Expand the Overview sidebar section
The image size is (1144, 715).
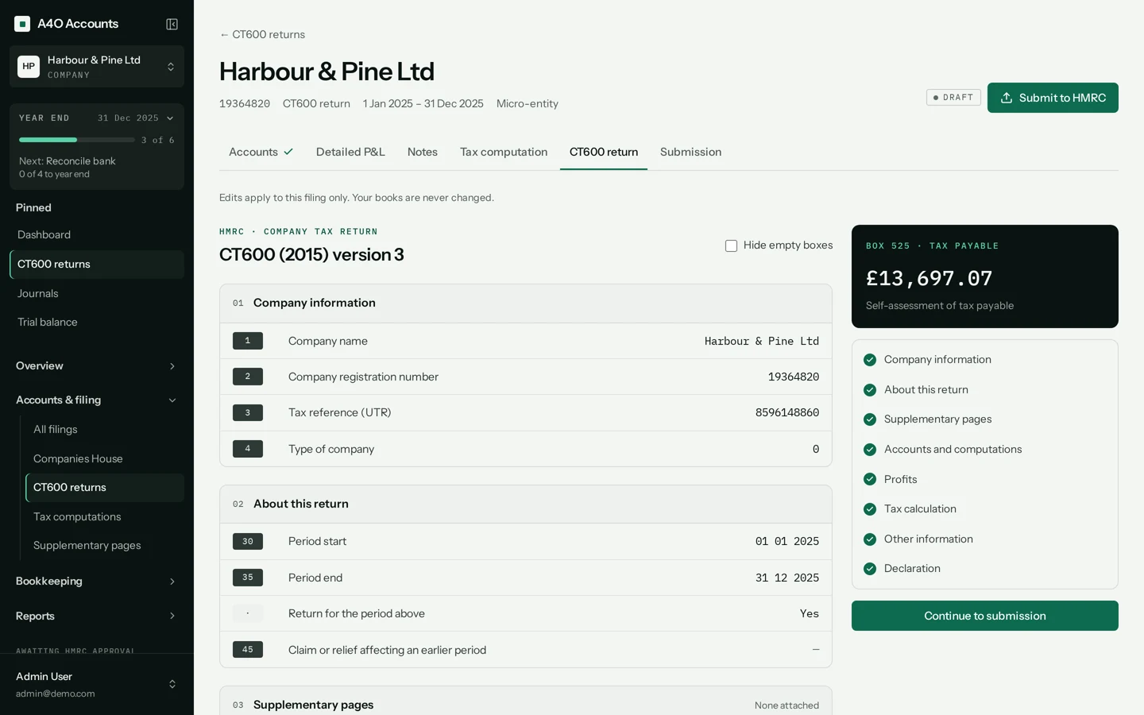pyautogui.click(x=97, y=366)
